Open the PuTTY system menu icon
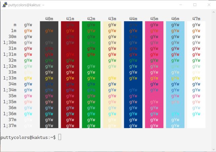 pos(5,5)
